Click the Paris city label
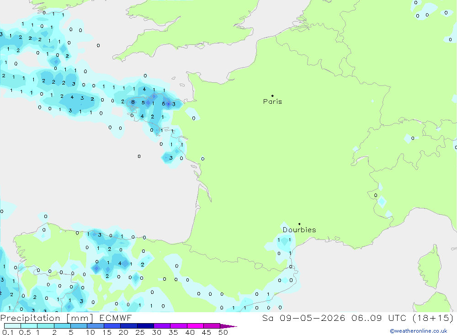This screenshot has width=457, height=335. pos(272,101)
